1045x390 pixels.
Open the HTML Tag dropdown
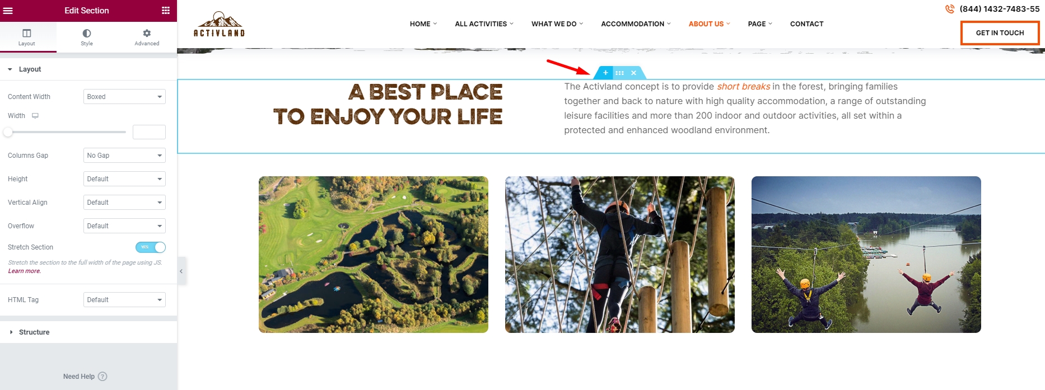(x=124, y=300)
